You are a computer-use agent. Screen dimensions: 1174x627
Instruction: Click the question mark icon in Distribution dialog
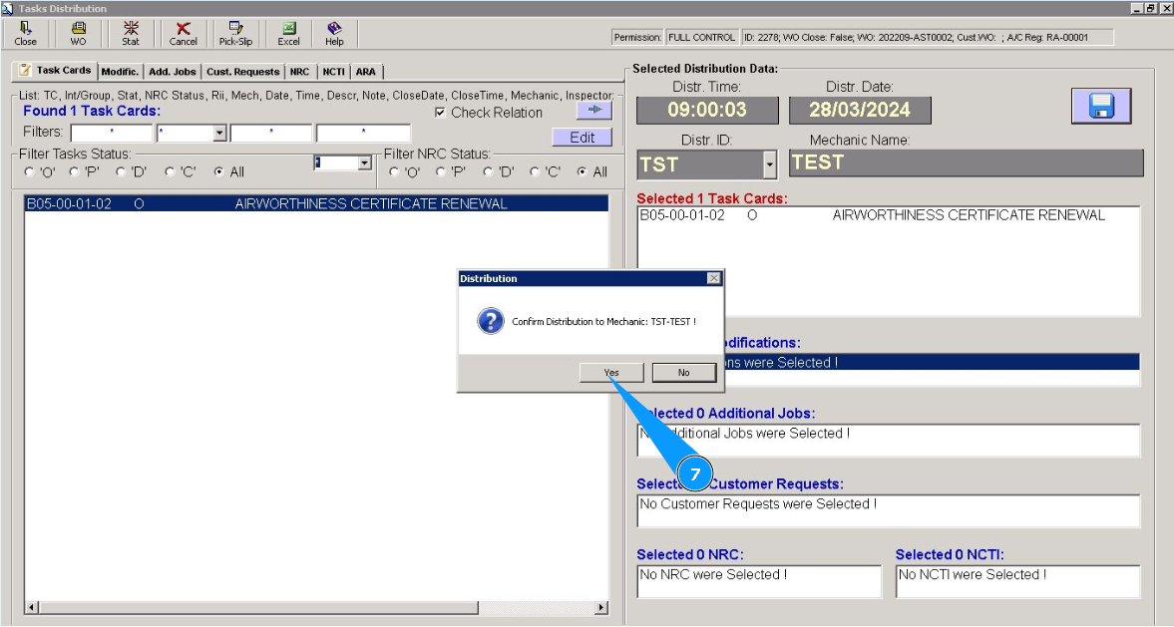tap(491, 321)
